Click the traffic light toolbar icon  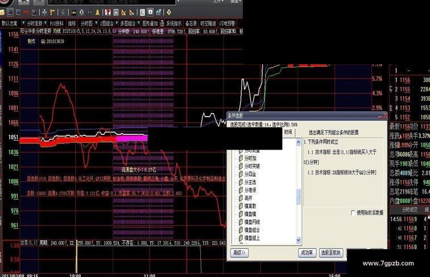tap(73, 13)
